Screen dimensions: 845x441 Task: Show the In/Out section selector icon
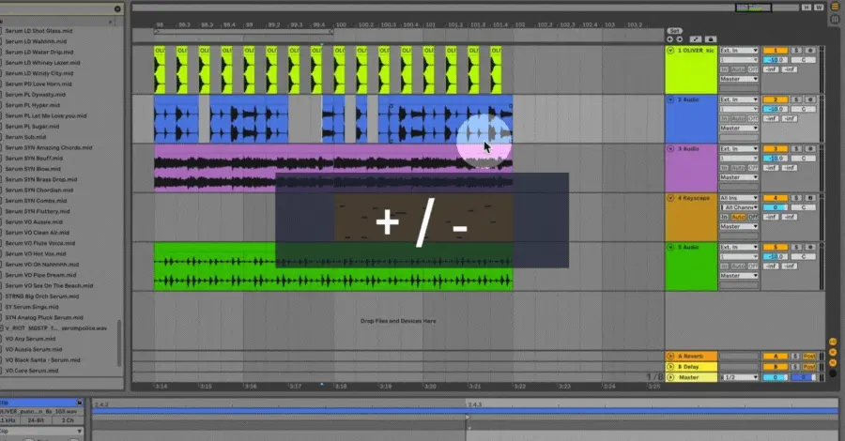click(x=833, y=342)
